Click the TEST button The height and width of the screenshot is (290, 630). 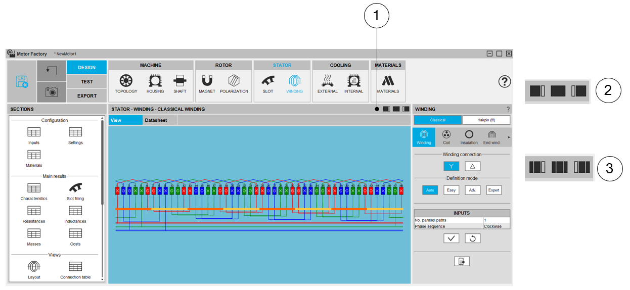coord(86,81)
